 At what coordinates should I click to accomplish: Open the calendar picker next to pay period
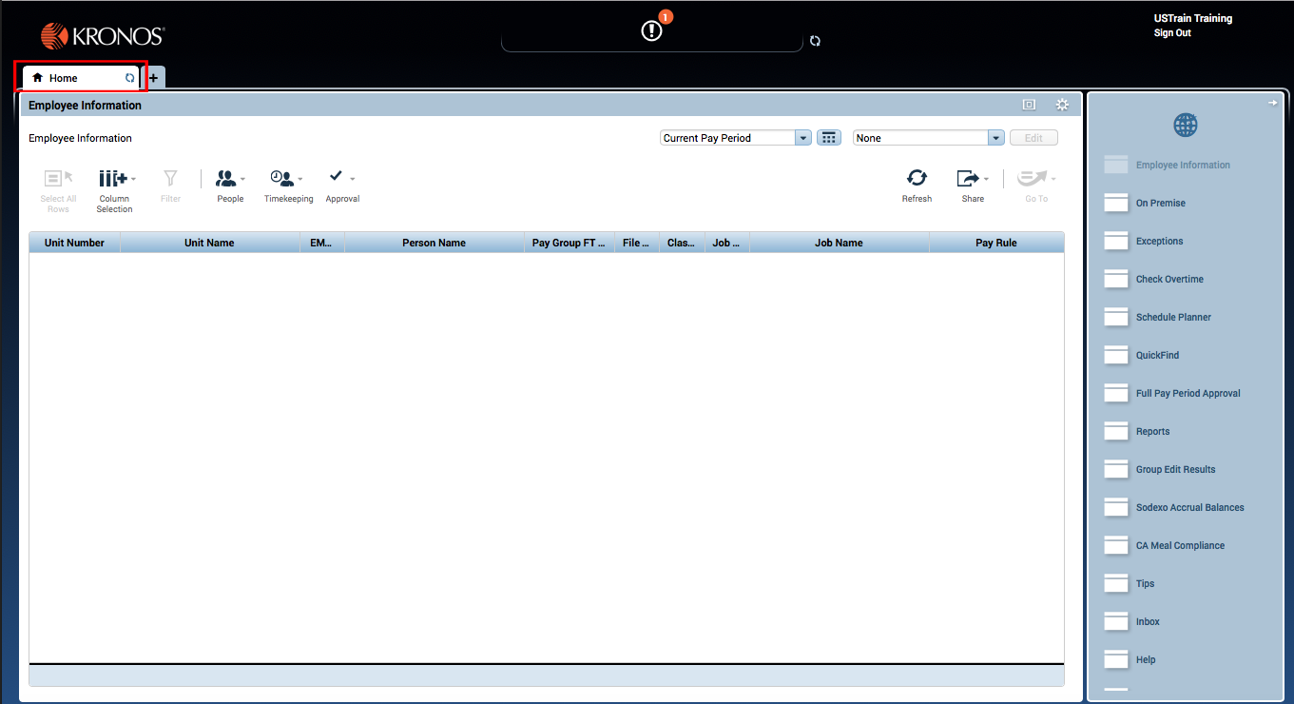[828, 137]
